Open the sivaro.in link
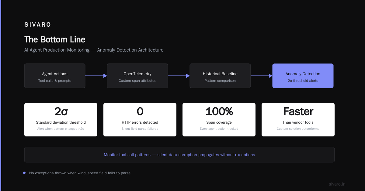365x191 pixels. (337, 184)
